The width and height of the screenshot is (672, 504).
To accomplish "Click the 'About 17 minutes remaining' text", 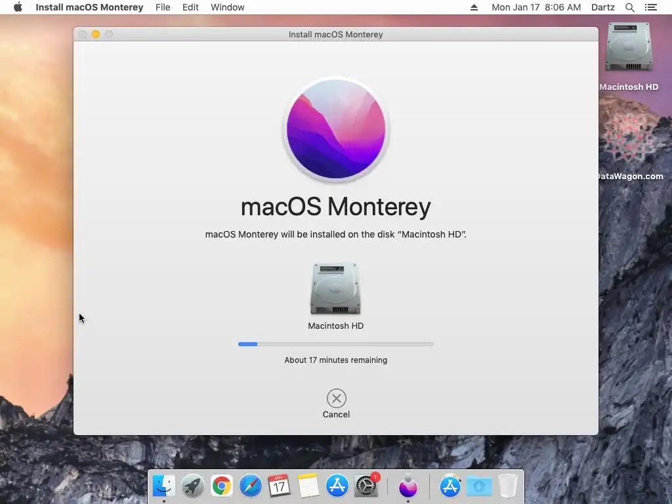I will click(x=336, y=360).
